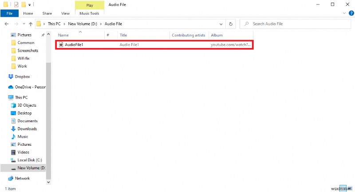Go up one folder level

[31, 24]
